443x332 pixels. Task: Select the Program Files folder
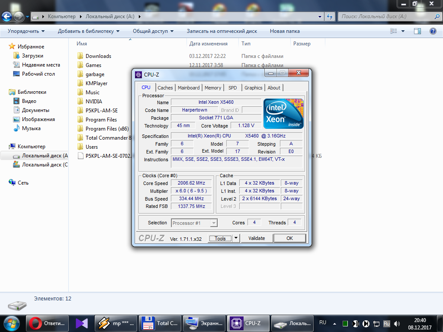101,120
